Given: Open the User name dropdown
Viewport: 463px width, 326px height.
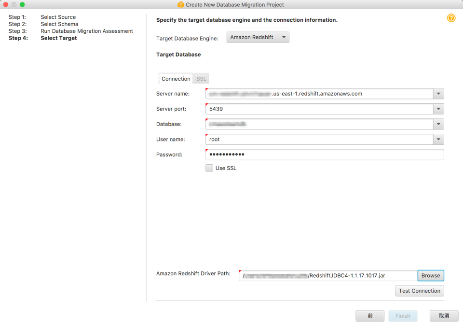Looking at the screenshot, I should (x=438, y=139).
